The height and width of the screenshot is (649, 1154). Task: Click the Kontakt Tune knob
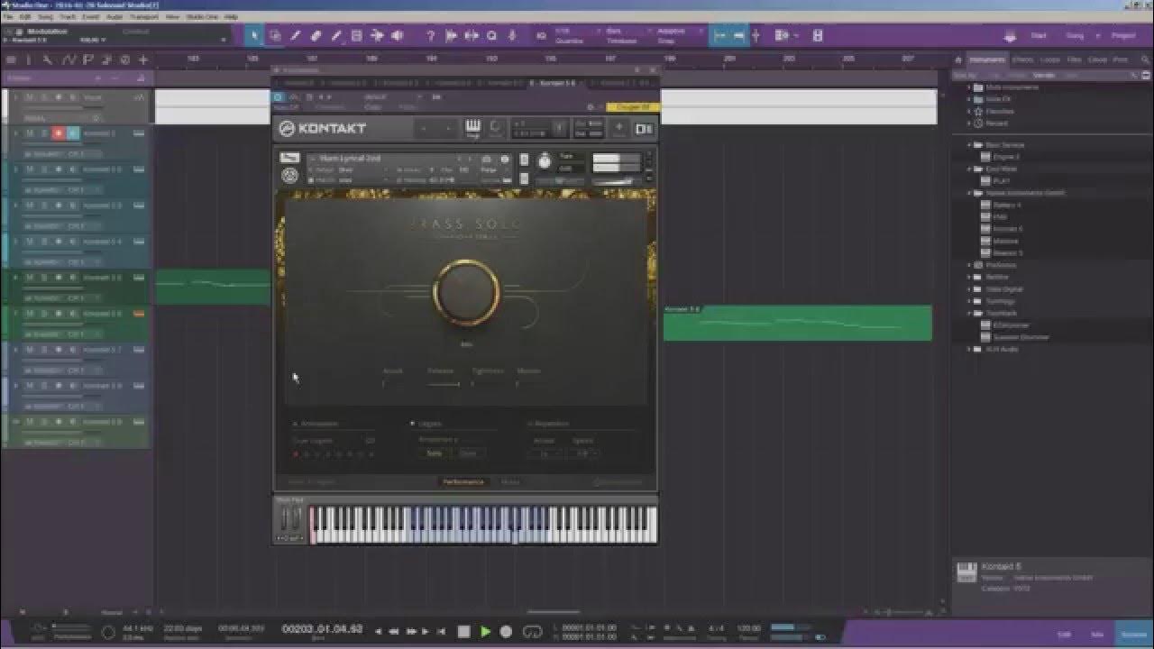coord(545,161)
